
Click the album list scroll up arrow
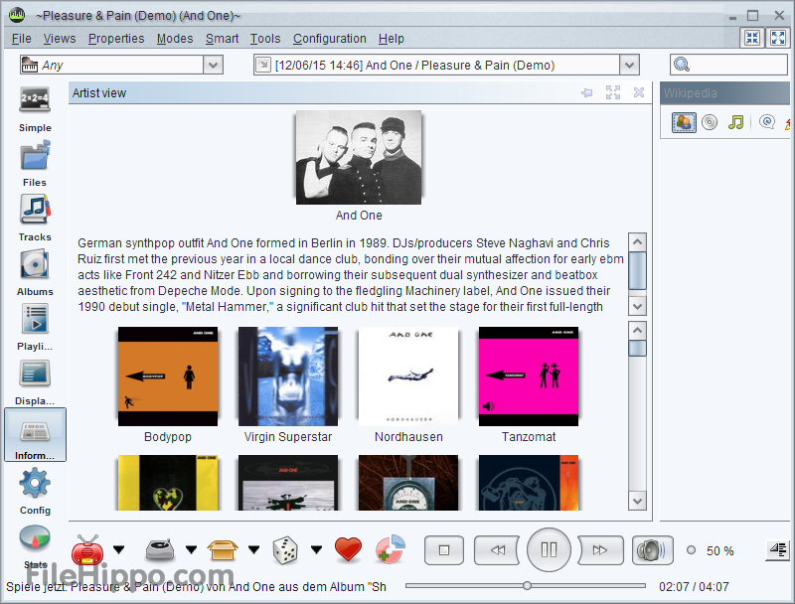(x=637, y=331)
